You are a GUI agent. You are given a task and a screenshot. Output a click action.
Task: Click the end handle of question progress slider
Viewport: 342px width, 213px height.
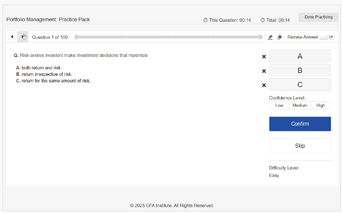260,37
